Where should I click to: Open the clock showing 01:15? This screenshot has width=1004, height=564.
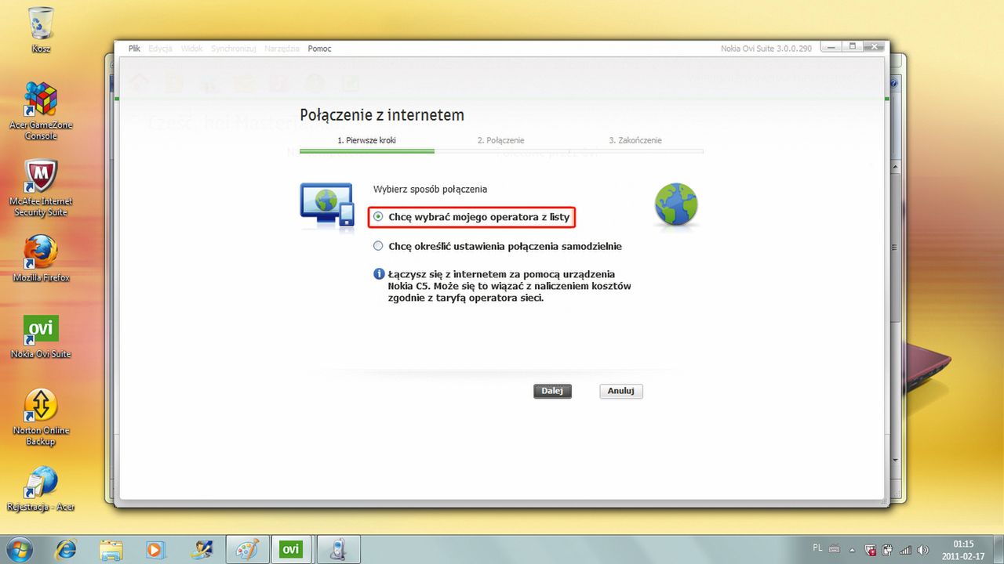click(x=963, y=549)
